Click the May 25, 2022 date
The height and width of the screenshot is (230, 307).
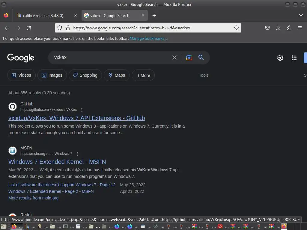click(x=133, y=185)
